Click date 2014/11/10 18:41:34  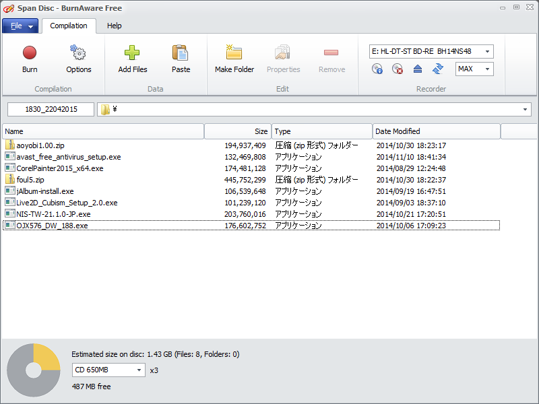click(x=411, y=157)
